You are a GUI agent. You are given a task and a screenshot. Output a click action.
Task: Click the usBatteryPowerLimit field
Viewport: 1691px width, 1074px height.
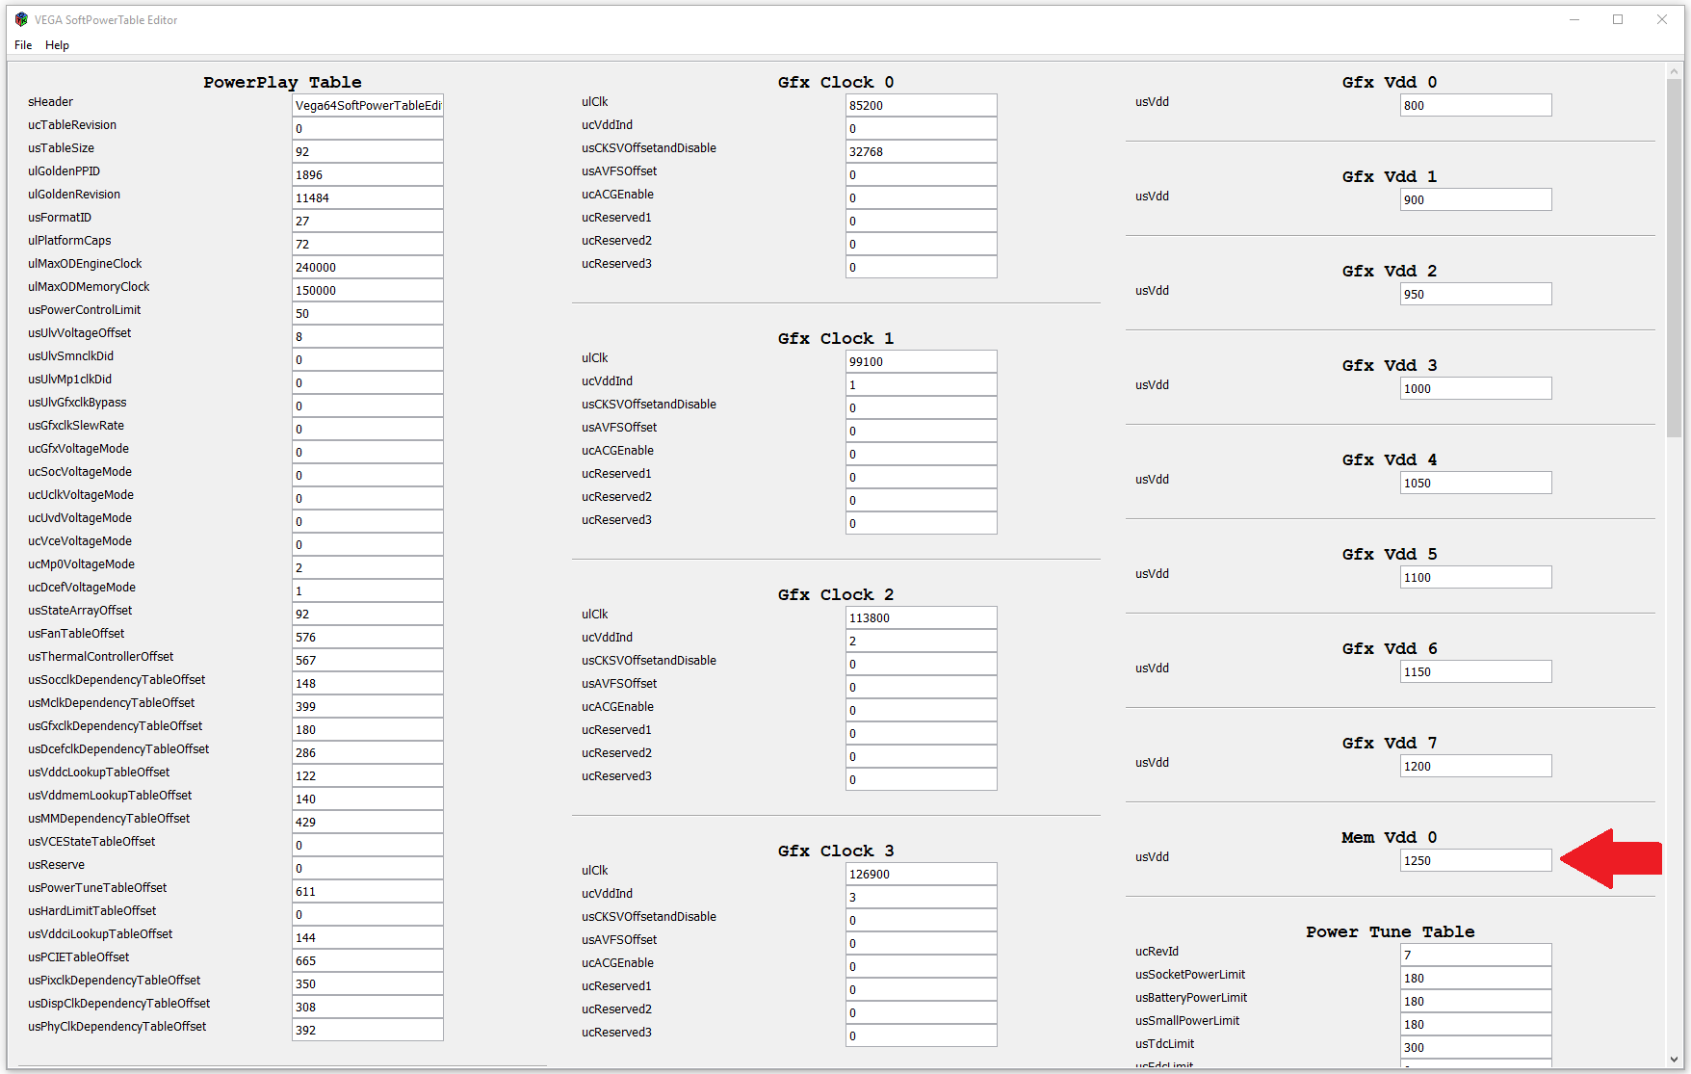(1476, 1001)
